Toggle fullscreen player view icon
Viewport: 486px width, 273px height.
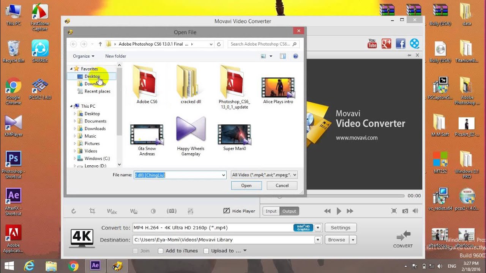pos(394,211)
